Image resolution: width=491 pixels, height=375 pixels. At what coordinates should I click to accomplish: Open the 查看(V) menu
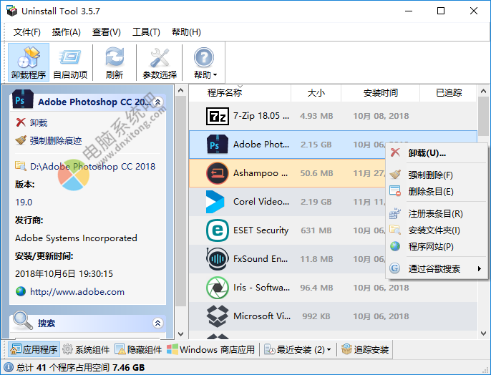[x=107, y=32]
